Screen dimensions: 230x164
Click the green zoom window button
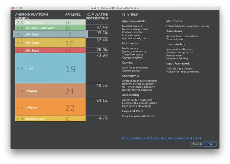click(21, 8)
